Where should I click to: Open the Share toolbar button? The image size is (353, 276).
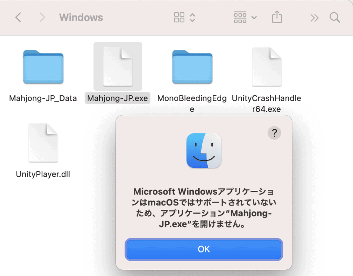(277, 17)
